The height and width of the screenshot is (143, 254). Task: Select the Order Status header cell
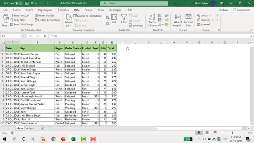click(73, 48)
